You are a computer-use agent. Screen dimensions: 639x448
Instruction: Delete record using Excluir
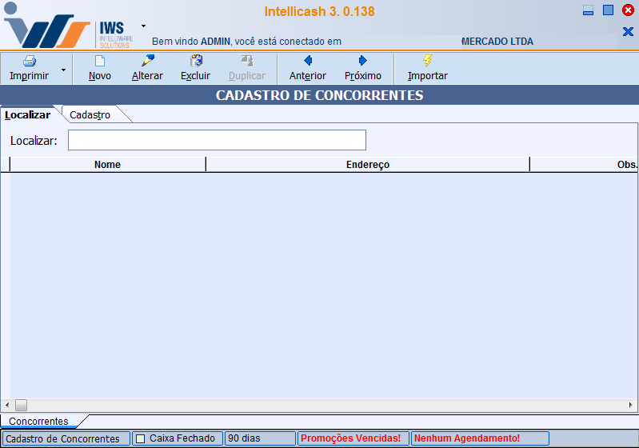tap(196, 69)
